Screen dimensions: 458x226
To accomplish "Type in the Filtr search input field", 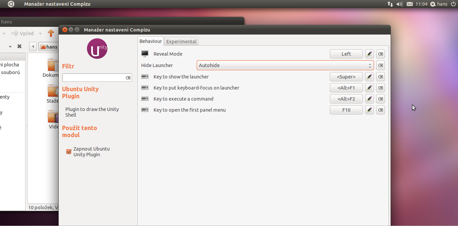I will [94, 78].
